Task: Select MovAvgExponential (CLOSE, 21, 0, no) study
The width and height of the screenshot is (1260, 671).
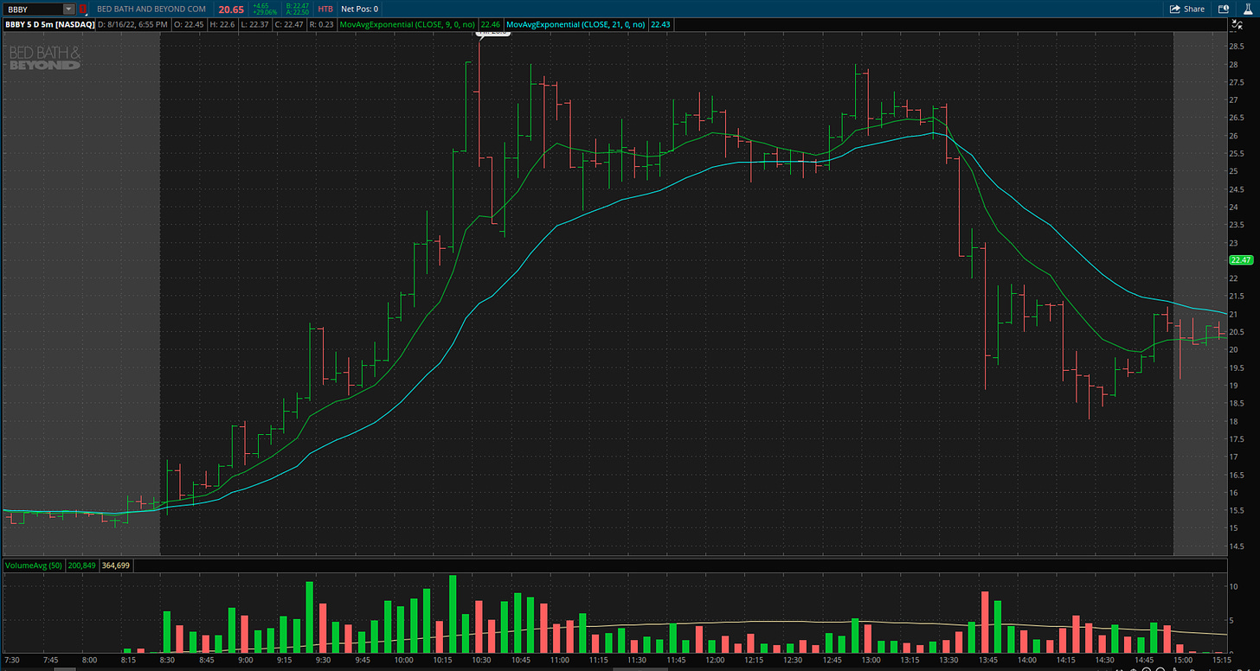Action: [575, 24]
